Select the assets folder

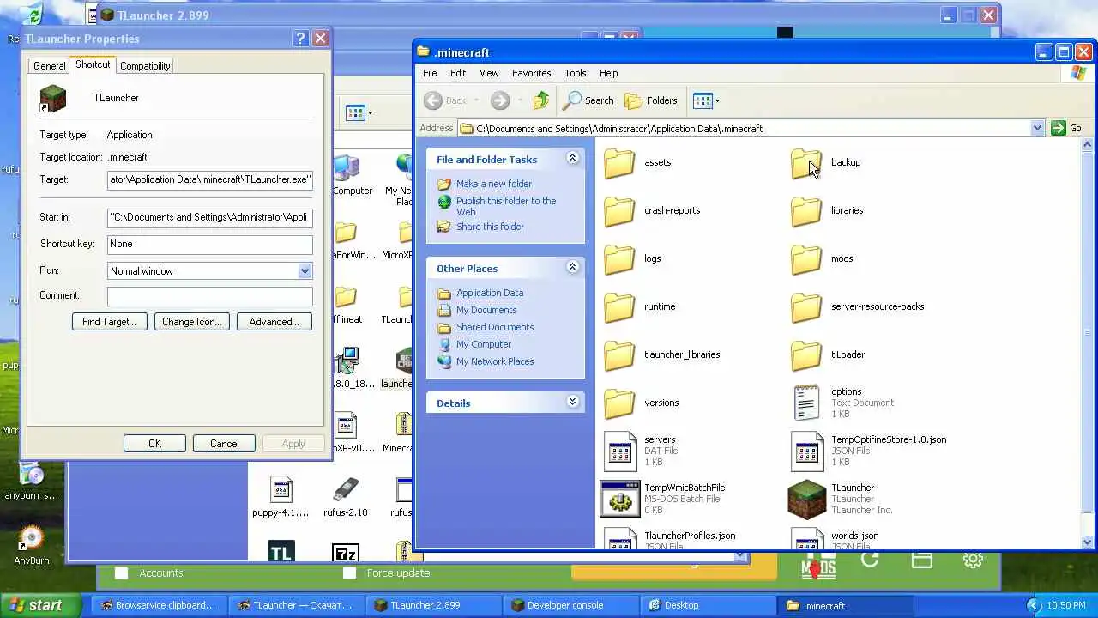coord(637,162)
